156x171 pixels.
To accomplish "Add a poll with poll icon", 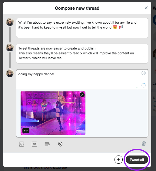I will (47, 144).
